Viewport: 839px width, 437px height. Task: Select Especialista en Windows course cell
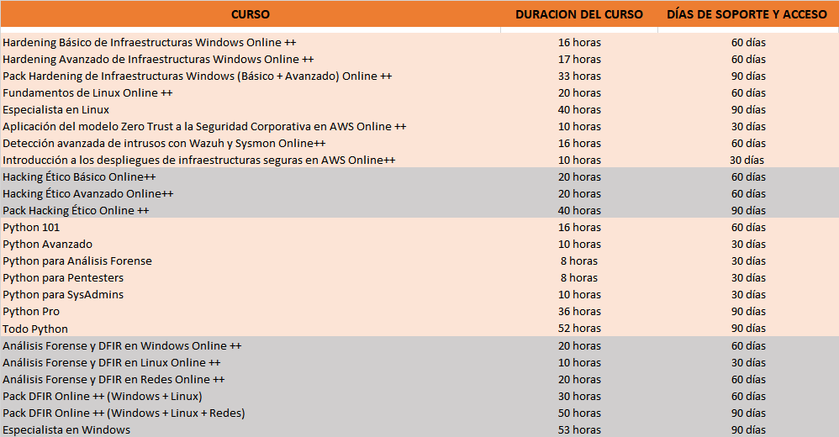pos(66,430)
